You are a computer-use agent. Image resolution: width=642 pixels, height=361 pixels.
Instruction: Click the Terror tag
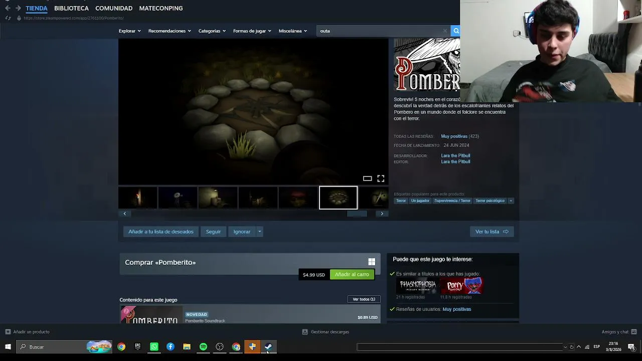[x=401, y=201]
